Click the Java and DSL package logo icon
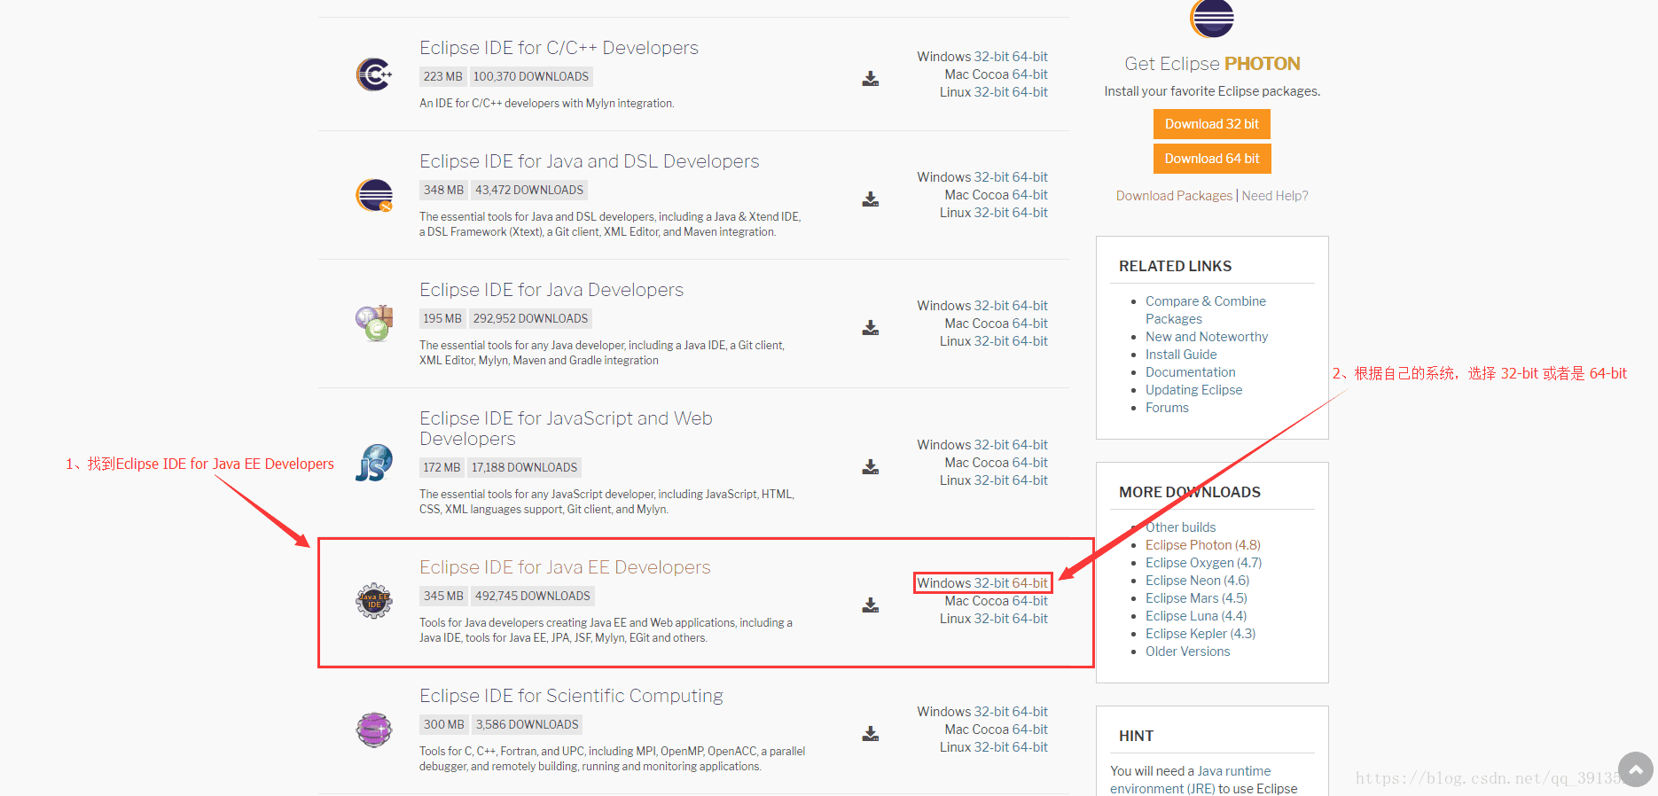This screenshot has width=1658, height=796. (x=374, y=195)
